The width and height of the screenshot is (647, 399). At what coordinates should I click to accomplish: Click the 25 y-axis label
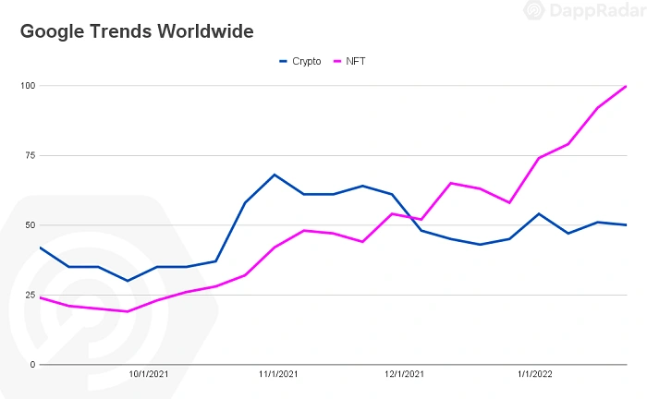tap(30, 296)
